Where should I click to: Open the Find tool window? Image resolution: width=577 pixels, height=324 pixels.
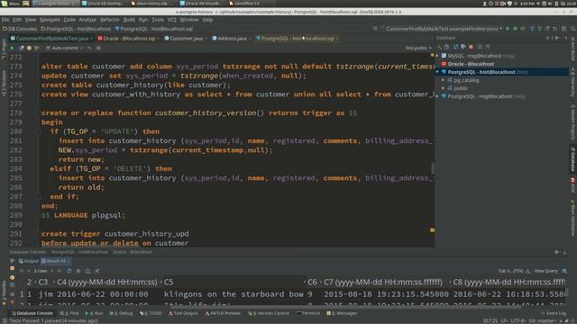coord(69,313)
